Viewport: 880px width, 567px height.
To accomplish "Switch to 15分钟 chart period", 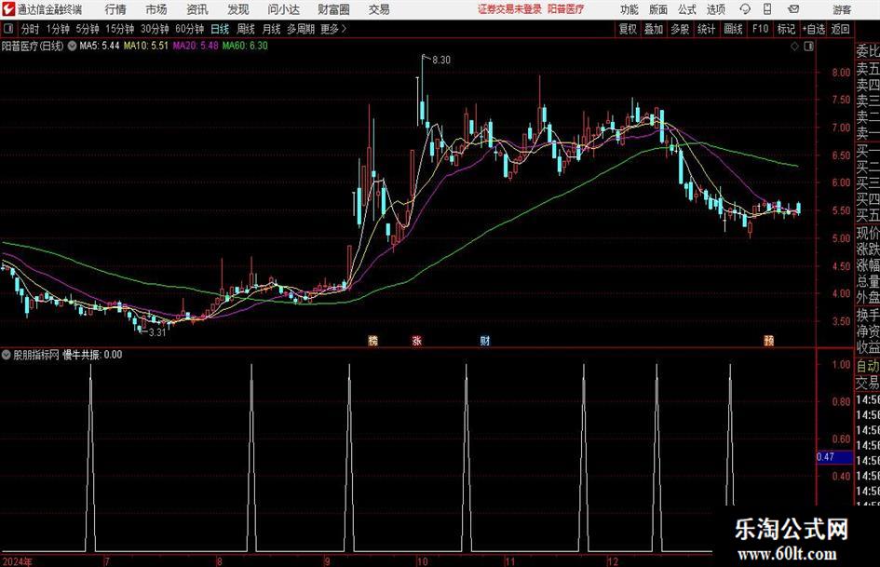I will click(120, 29).
